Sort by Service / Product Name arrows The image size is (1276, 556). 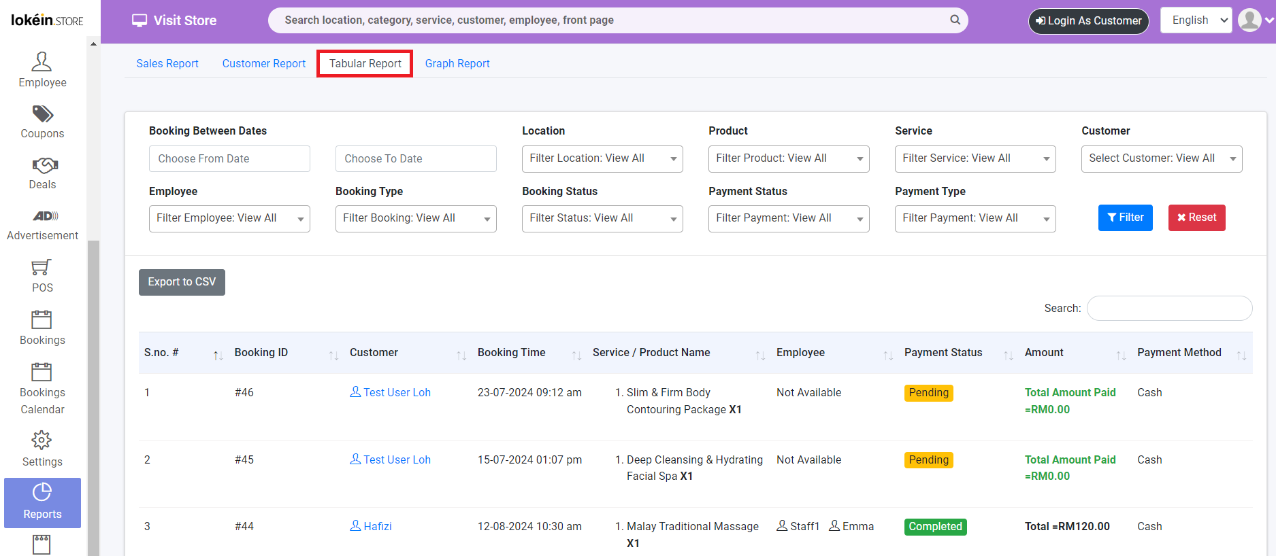coord(760,355)
